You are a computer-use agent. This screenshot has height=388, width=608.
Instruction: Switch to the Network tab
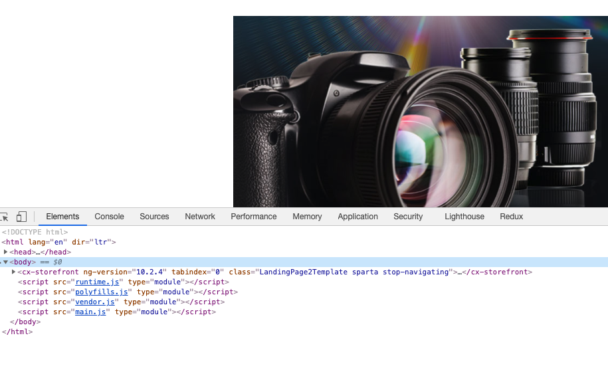200,217
